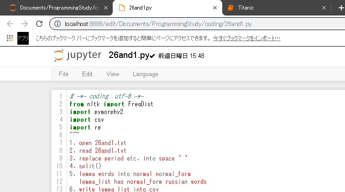
Task: Close the 26and1.py tab
Action: coord(215,8)
